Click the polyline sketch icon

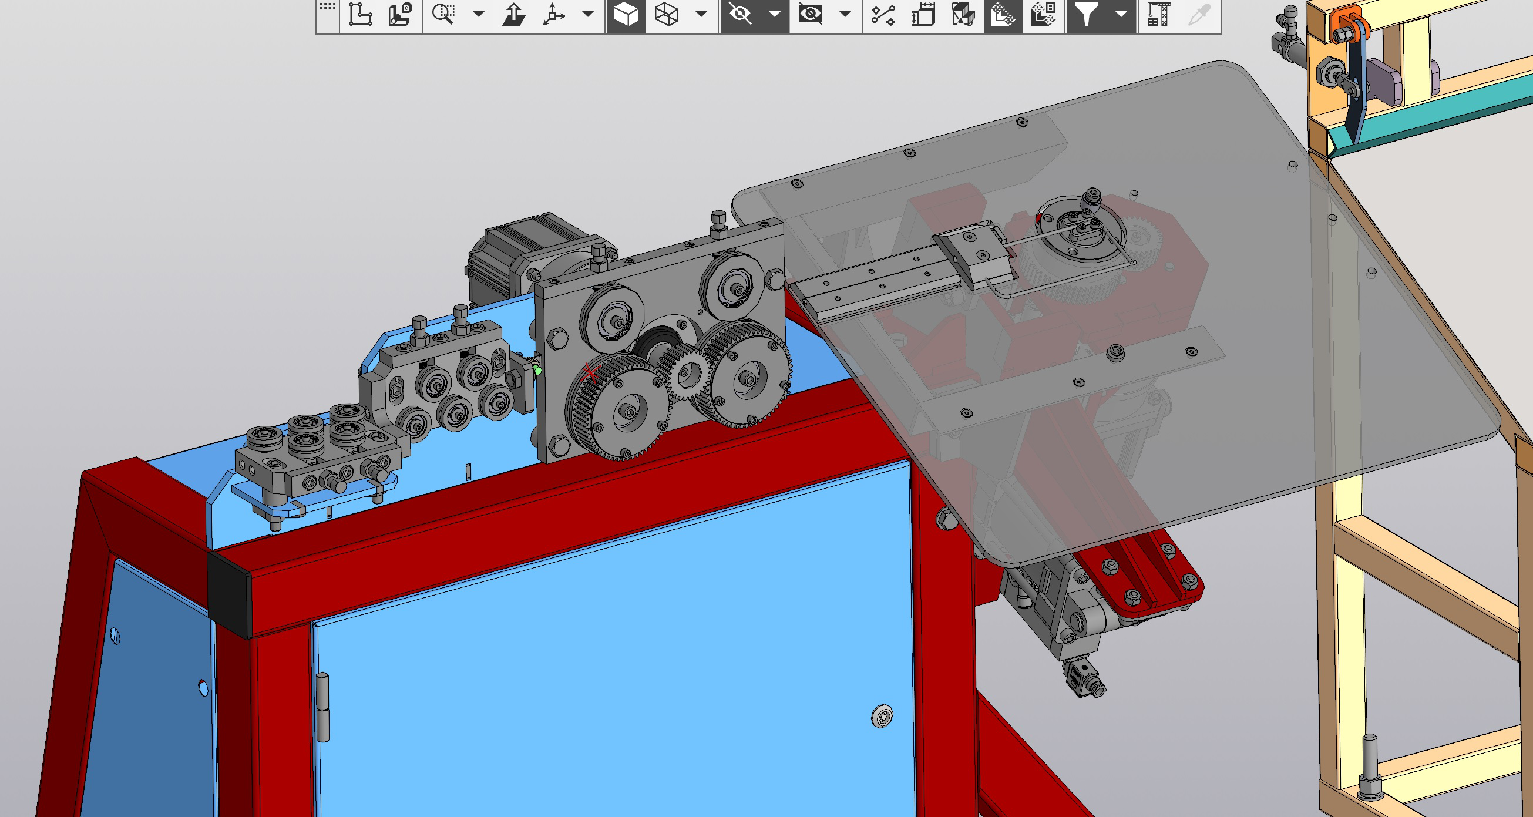point(361,14)
